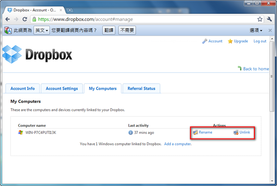Viewport: 277px width, 186px height.
Task: Switch to the Account Info tab
Action: coord(23,88)
